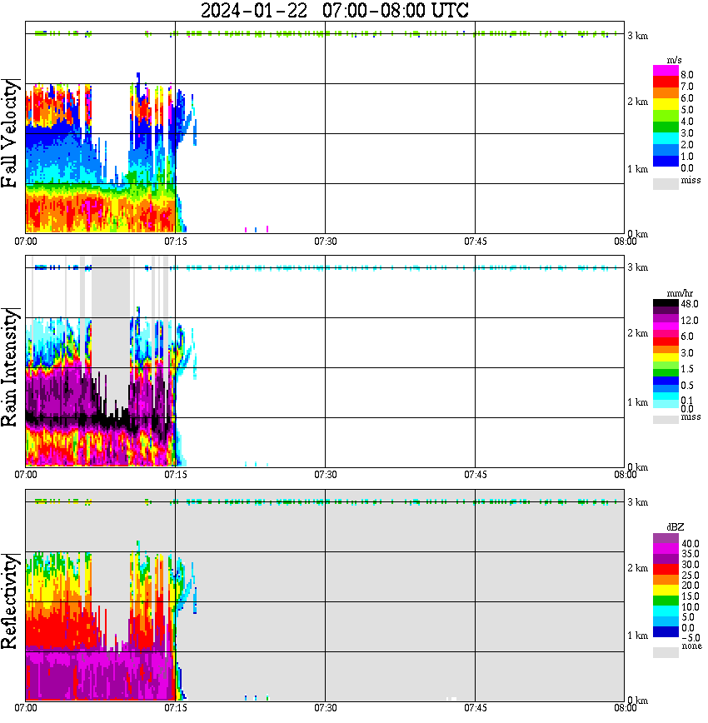
Task: Click the 'm/s' unit label
Action: tap(674, 61)
